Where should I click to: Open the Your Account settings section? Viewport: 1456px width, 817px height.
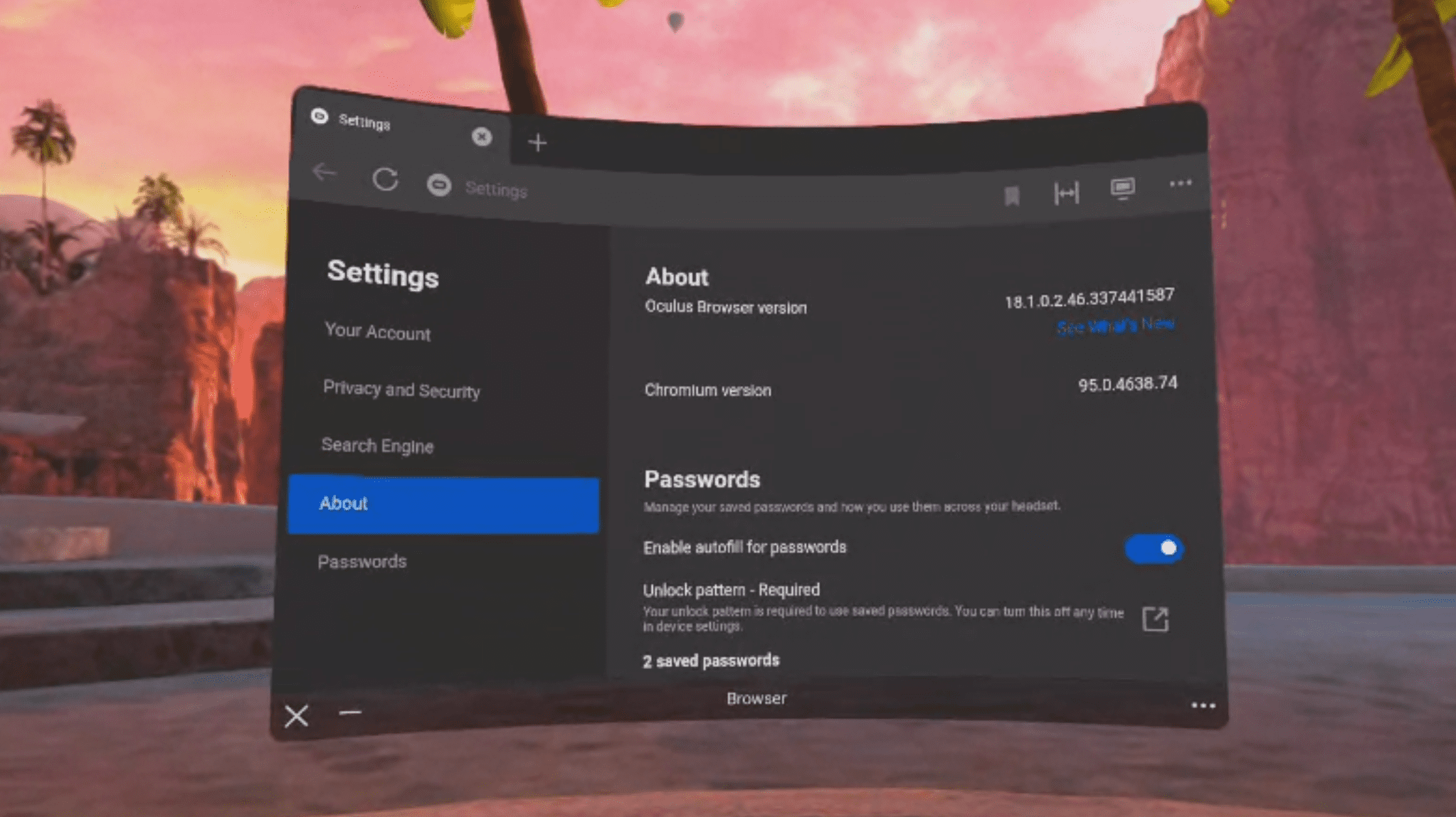coord(377,331)
